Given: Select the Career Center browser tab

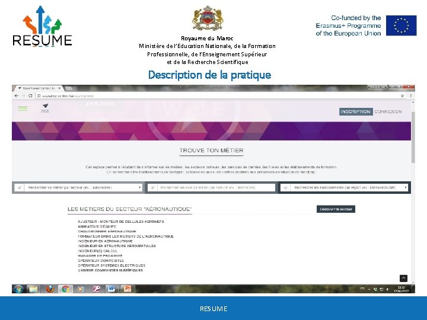Looking at the screenshot, I should pos(38,88).
